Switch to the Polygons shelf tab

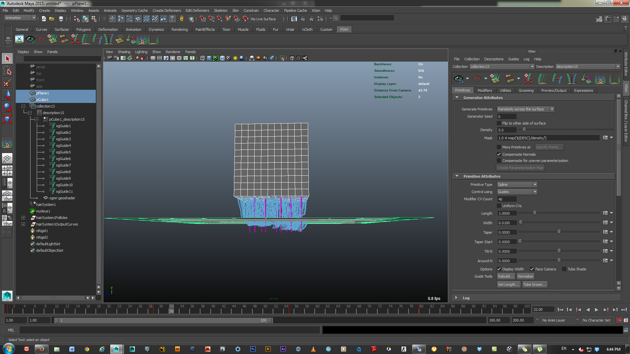83,29
